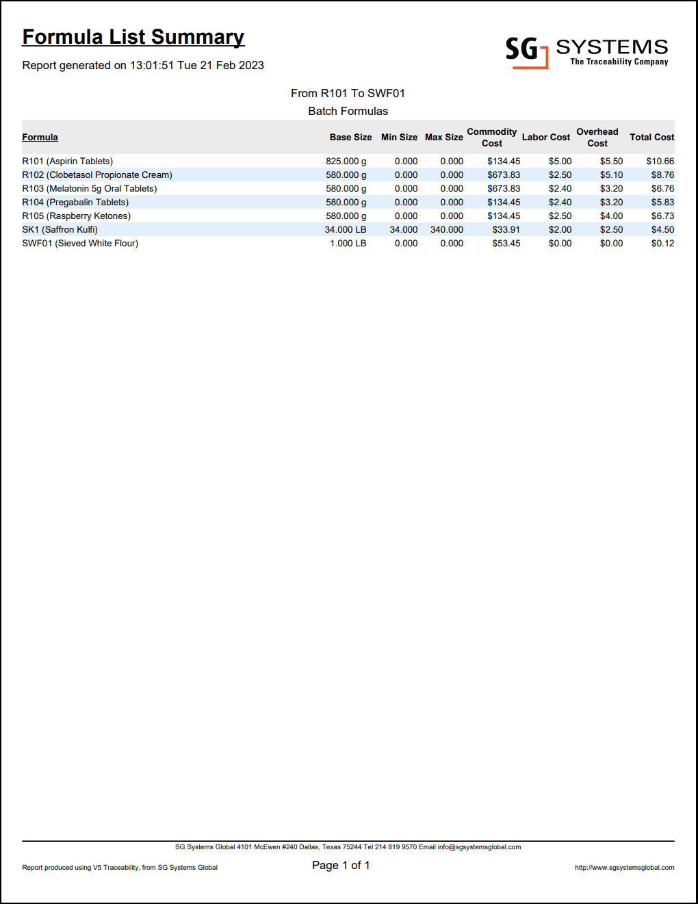Click the 'Page 1 of 1' indicator
This screenshot has height=904, width=698.
341,865
